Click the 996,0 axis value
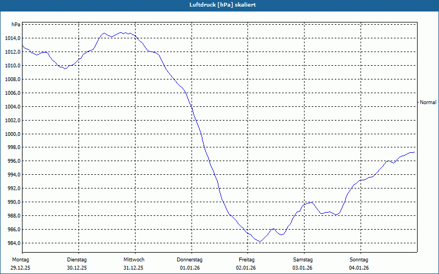The image size is (439, 274). point(14,161)
